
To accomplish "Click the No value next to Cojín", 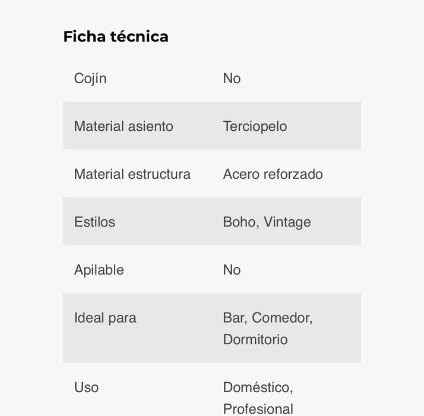I will tap(232, 78).
